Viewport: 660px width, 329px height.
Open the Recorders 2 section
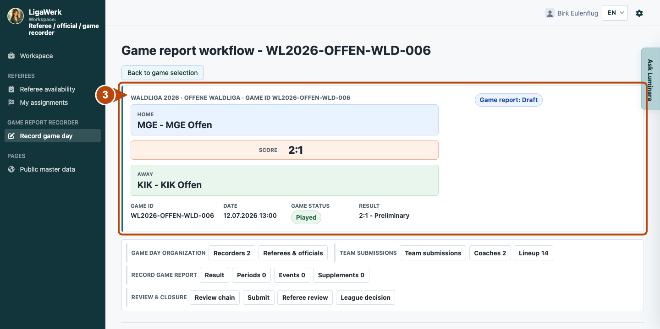232,253
